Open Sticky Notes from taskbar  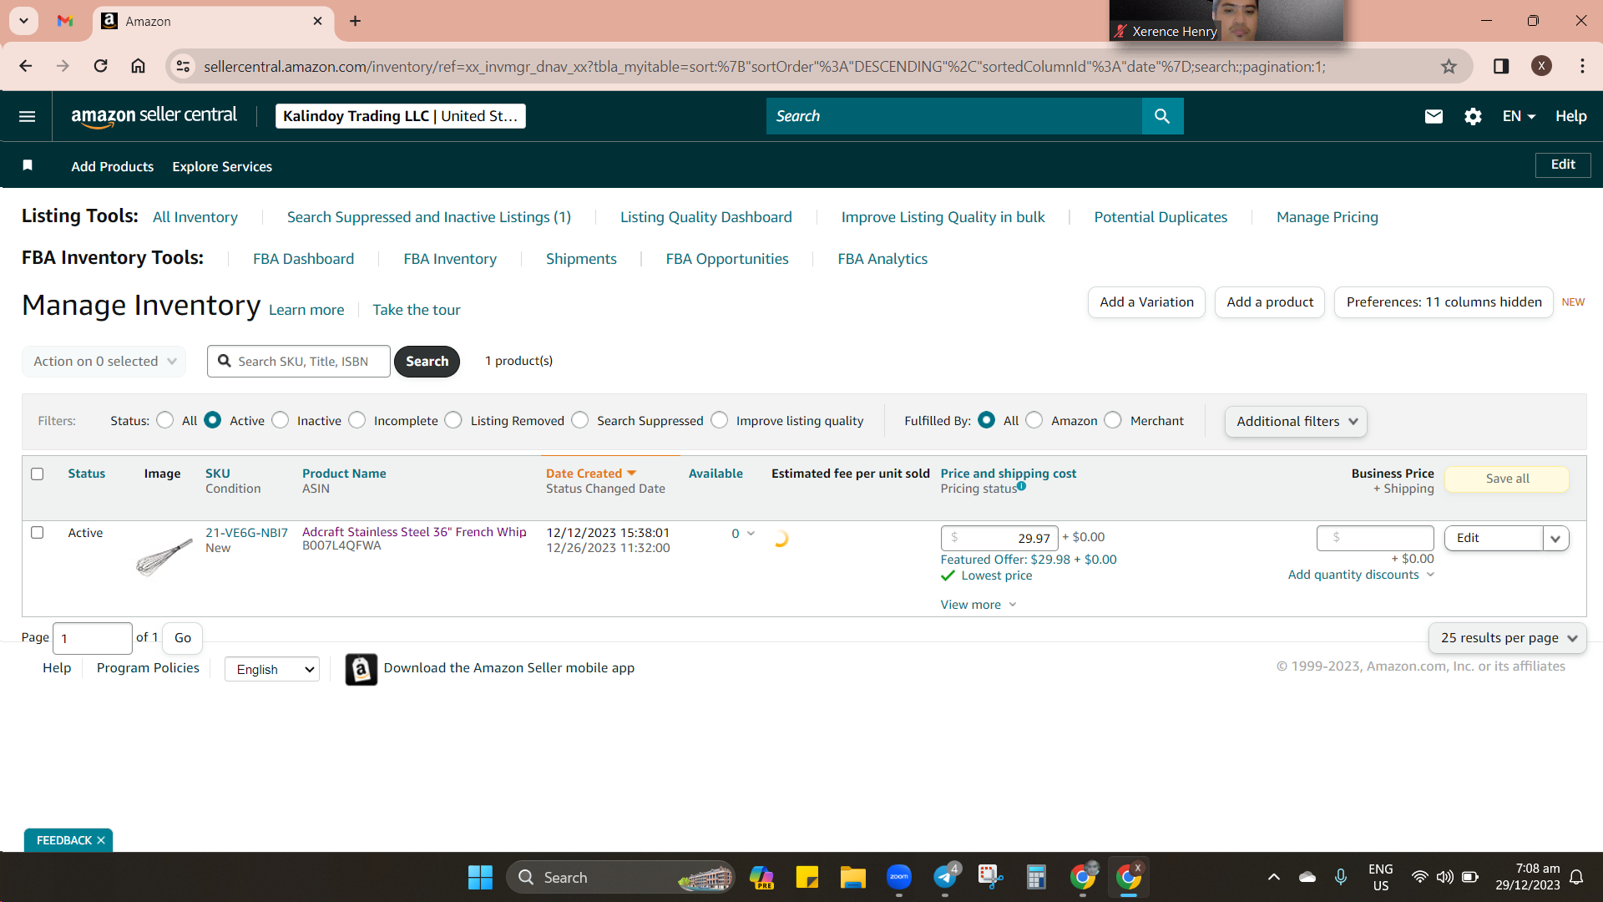[x=807, y=877]
